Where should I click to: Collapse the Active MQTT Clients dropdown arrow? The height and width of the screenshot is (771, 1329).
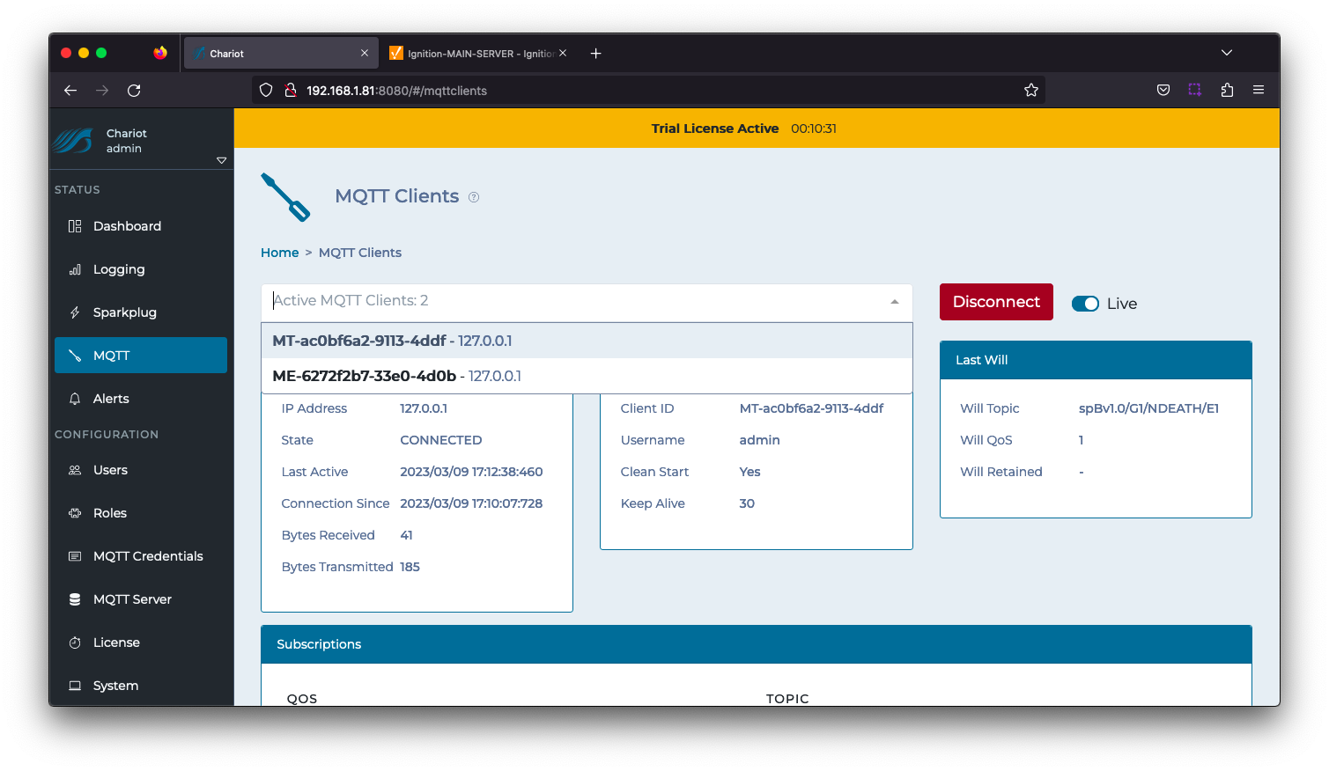pyautogui.click(x=895, y=302)
